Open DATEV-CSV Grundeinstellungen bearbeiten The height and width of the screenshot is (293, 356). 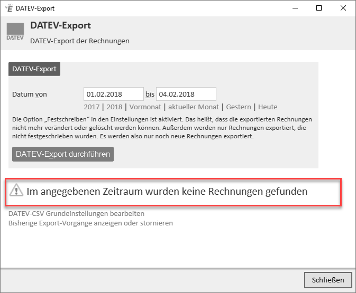[76, 213]
